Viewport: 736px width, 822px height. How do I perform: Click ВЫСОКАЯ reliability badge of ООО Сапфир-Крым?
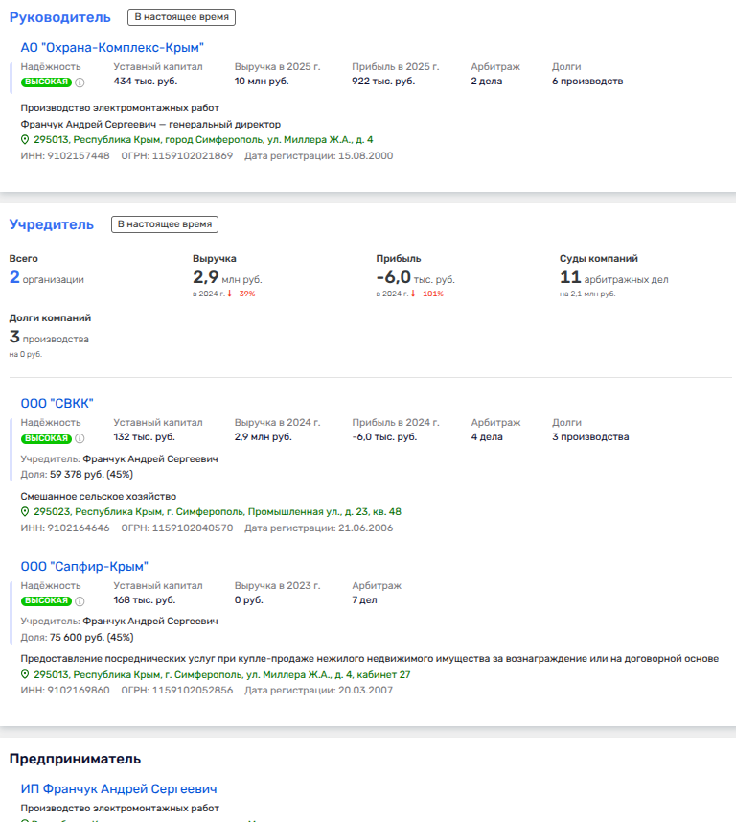[46, 600]
